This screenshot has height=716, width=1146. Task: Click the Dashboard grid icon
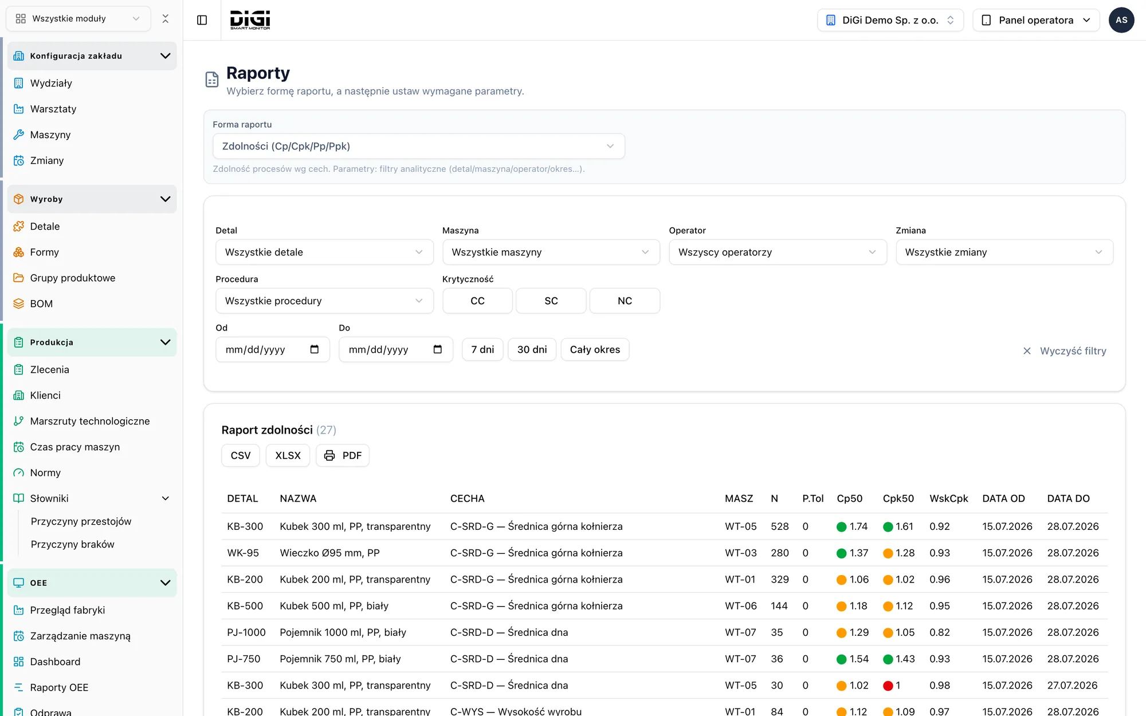click(19, 662)
